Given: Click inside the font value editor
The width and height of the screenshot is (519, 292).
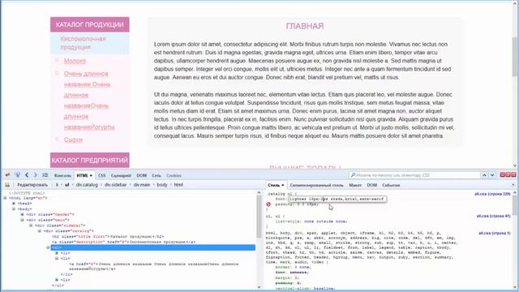Looking at the screenshot, I should (337, 199).
